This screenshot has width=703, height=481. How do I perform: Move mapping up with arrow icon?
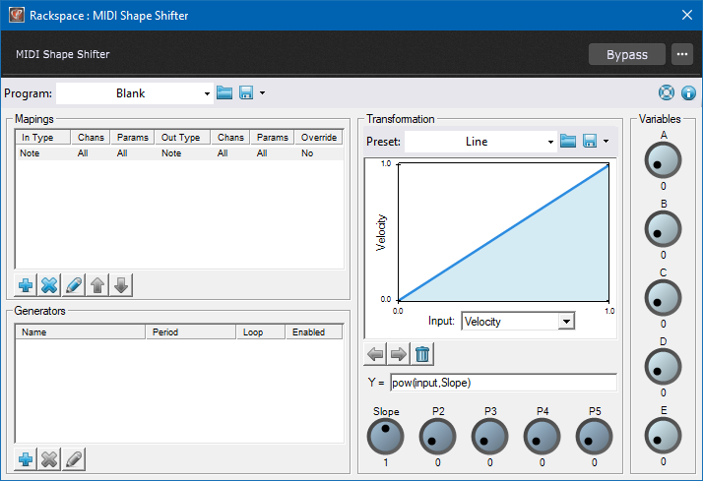click(x=97, y=285)
